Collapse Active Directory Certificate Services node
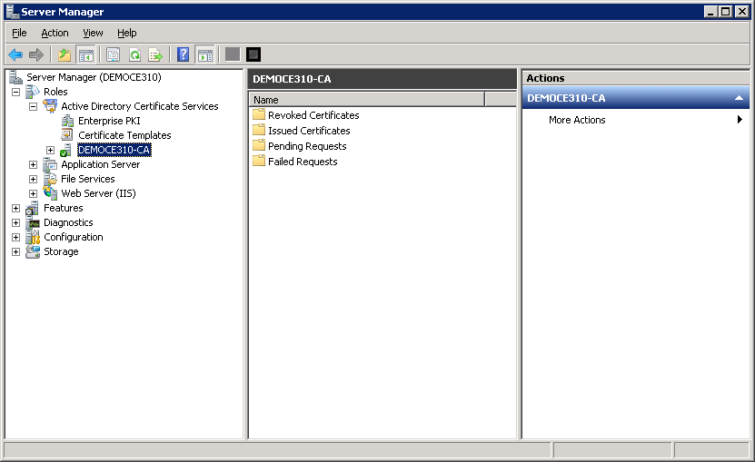 click(34, 106)
